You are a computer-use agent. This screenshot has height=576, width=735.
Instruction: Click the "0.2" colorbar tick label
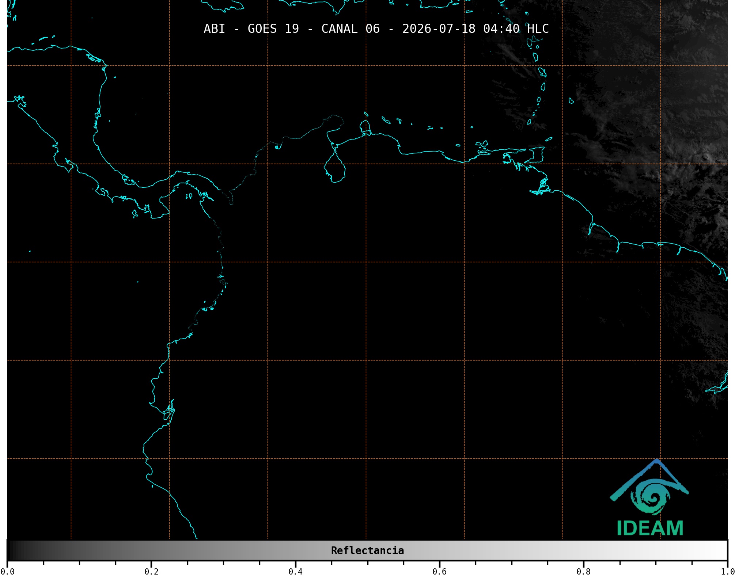(151, 572)
